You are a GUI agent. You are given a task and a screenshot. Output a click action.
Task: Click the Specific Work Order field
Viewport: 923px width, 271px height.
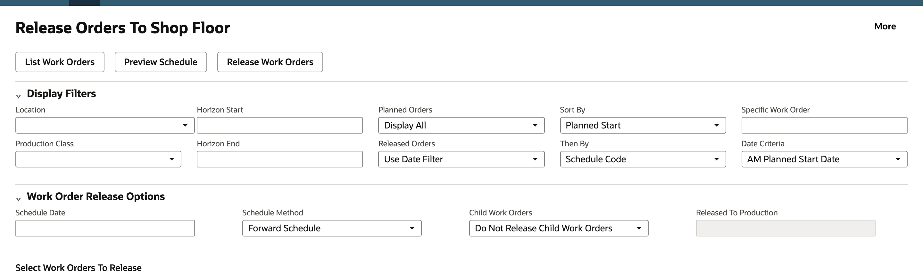(824, 125)
